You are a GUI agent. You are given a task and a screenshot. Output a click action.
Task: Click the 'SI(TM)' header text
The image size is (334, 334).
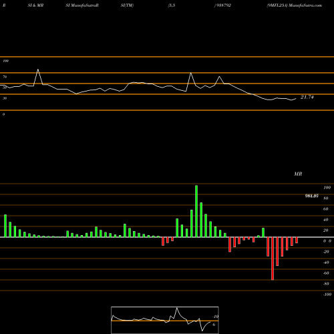tap(127, 5)
